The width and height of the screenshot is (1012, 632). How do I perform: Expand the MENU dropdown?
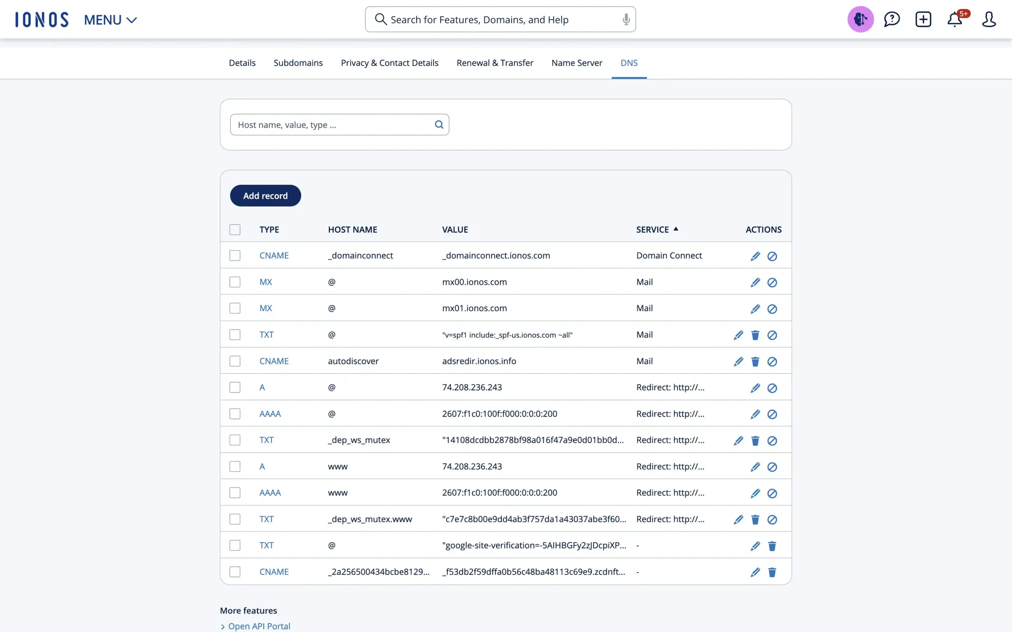coord(110,20)
